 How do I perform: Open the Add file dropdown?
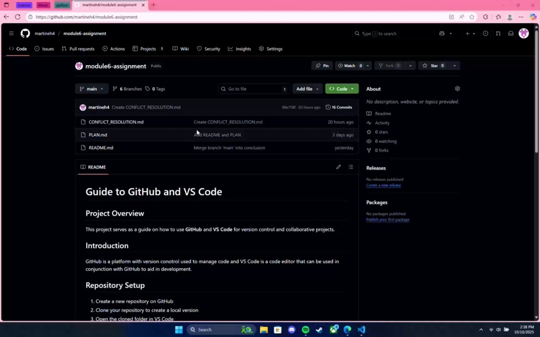[x=308, y=89]
